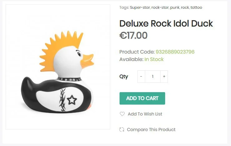This screenshot has height=146, width=231.
Task: Open the Super-star tag
Action: (x=140, y=7)
